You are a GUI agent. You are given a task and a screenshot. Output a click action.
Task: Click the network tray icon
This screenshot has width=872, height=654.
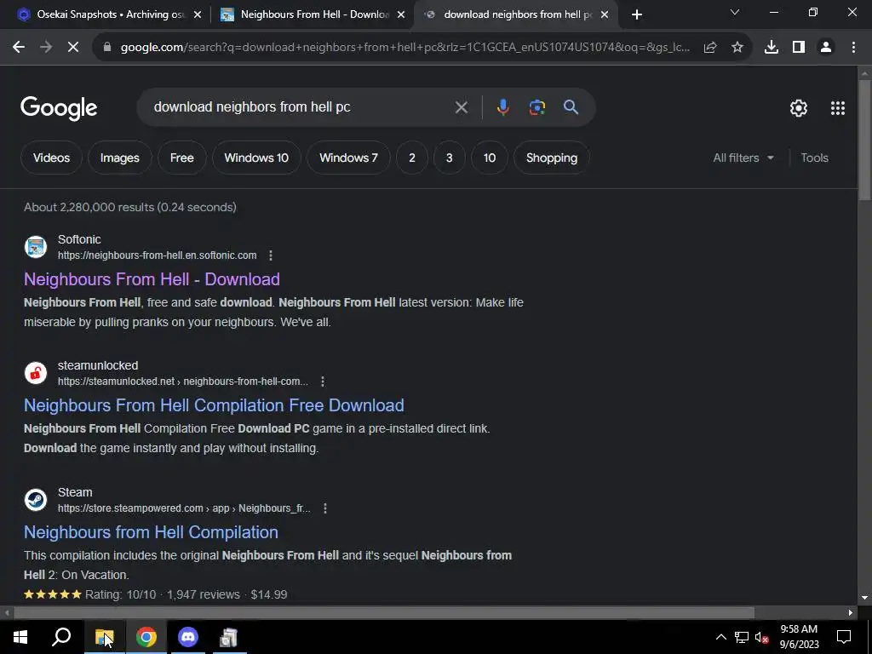click(x=742, y=637)
